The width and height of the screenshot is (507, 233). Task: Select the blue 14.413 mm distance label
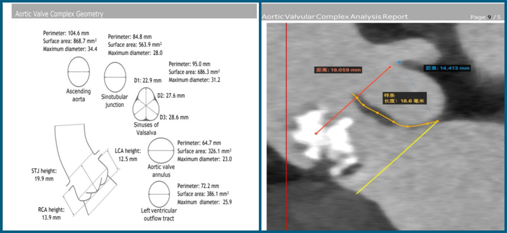(x=447, y=68)
